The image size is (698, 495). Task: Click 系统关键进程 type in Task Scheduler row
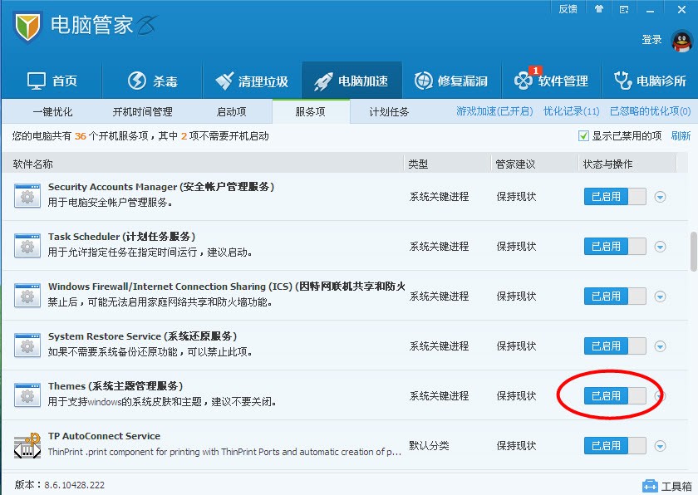(x=439, y=247)
